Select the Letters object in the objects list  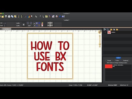(x=117, y=32)
